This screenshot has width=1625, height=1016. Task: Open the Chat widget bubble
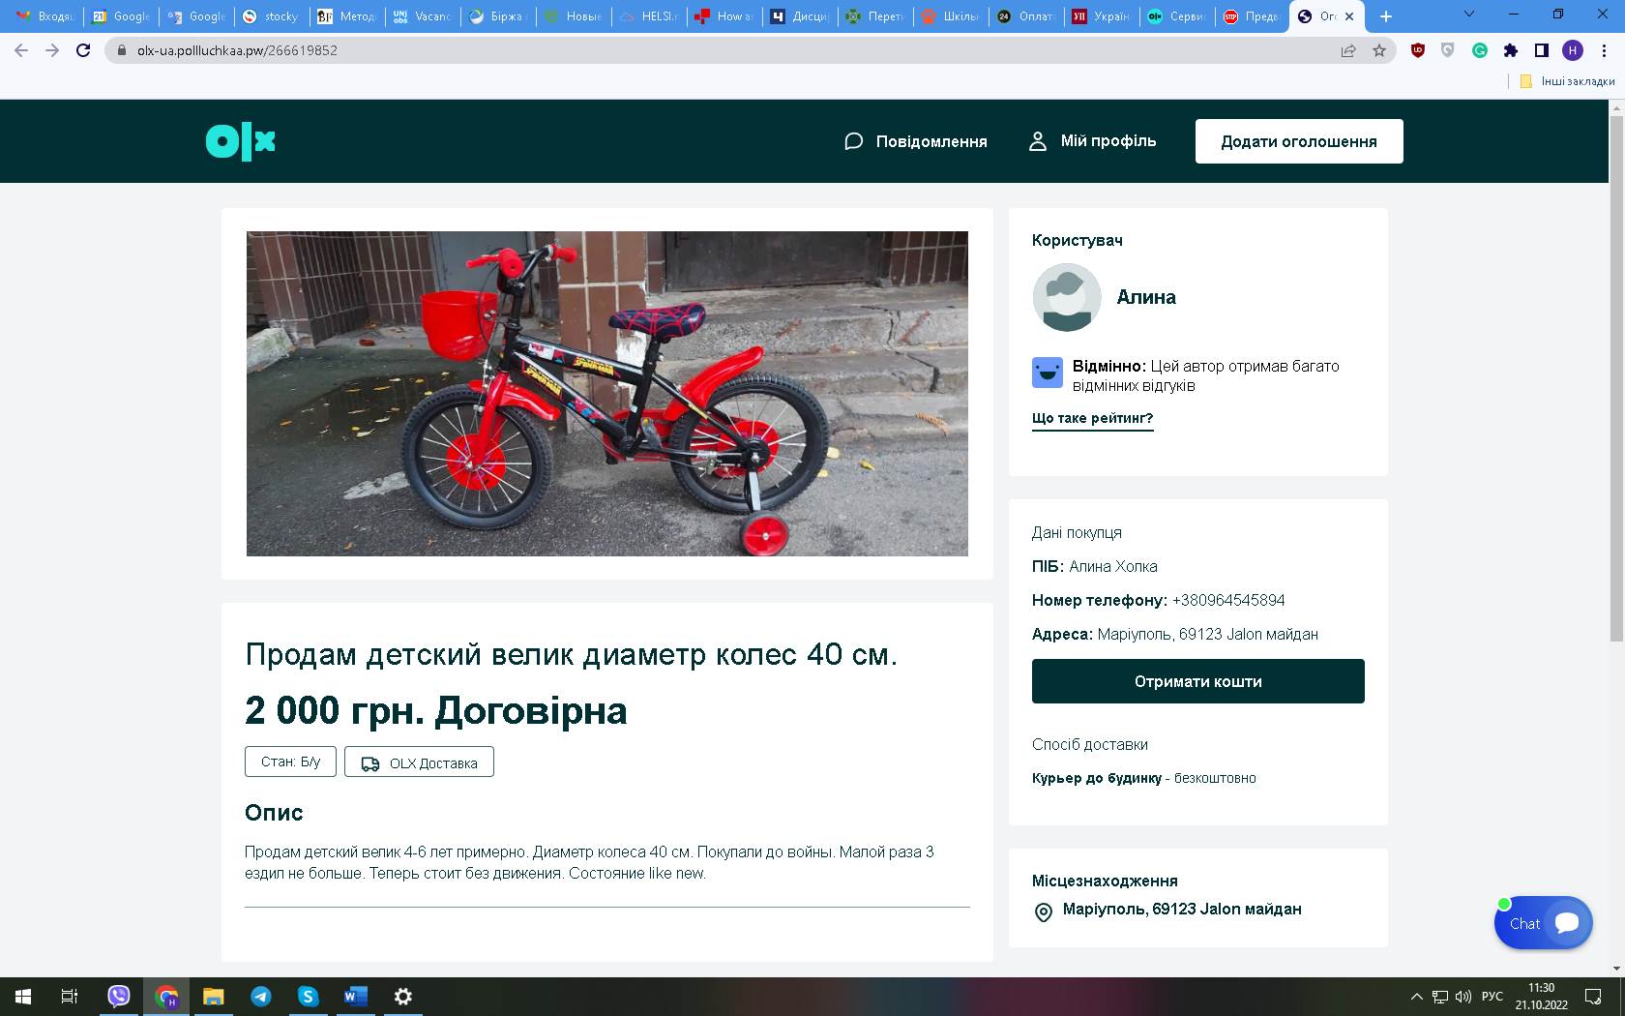[1543, 923]
